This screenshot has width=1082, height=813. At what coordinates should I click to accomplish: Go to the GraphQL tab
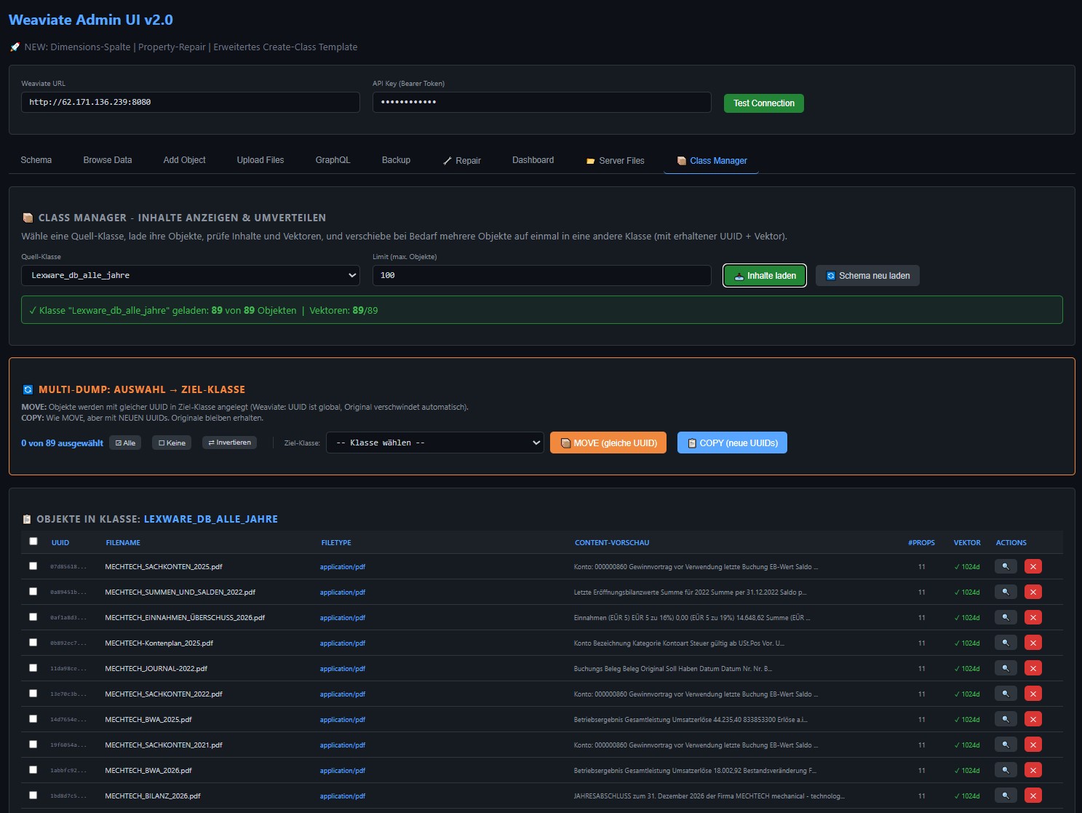(333, 160)
